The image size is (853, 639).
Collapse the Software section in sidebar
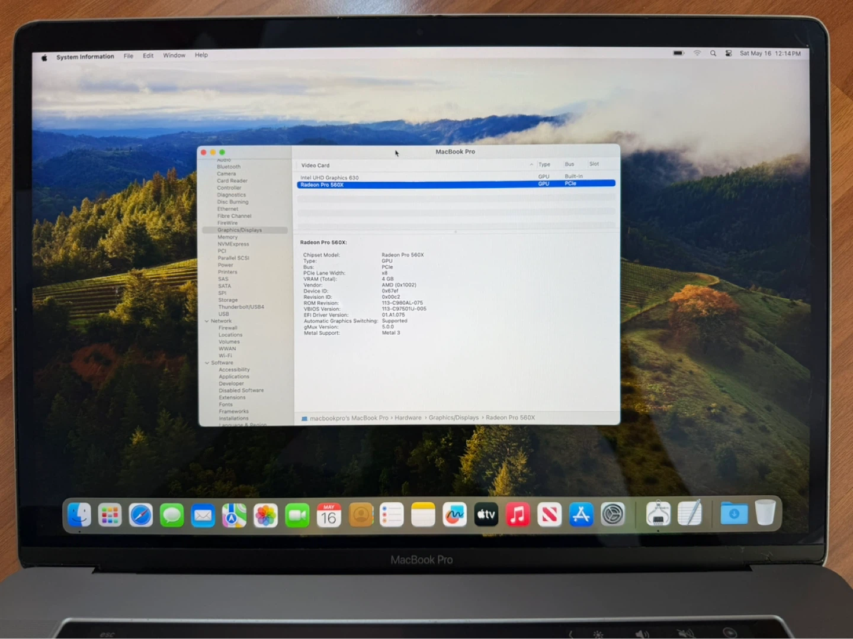point(207,363)
